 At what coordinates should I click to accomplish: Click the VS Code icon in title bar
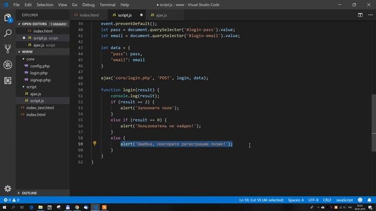click(x=6, y=5)
